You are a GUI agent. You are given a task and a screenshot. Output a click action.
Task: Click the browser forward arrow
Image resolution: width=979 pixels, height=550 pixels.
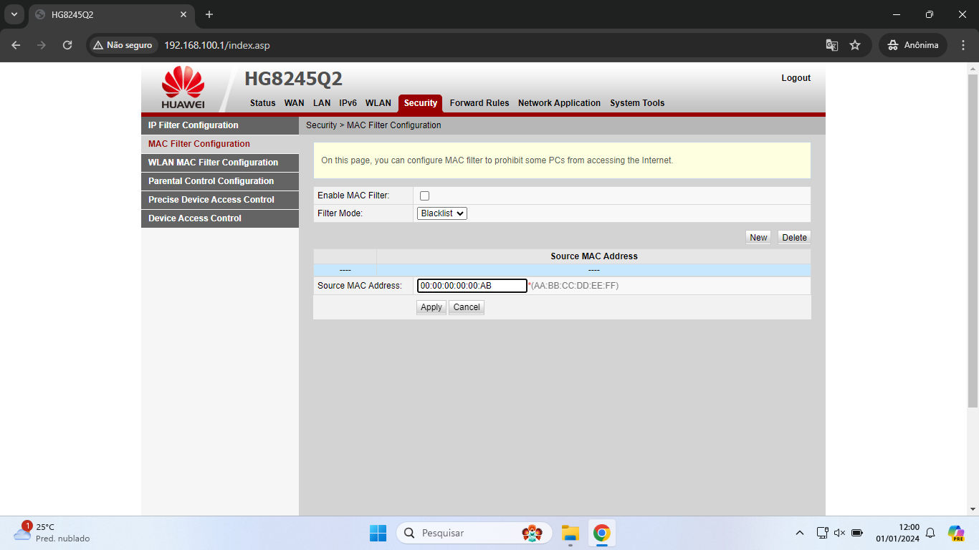(42, 45)
